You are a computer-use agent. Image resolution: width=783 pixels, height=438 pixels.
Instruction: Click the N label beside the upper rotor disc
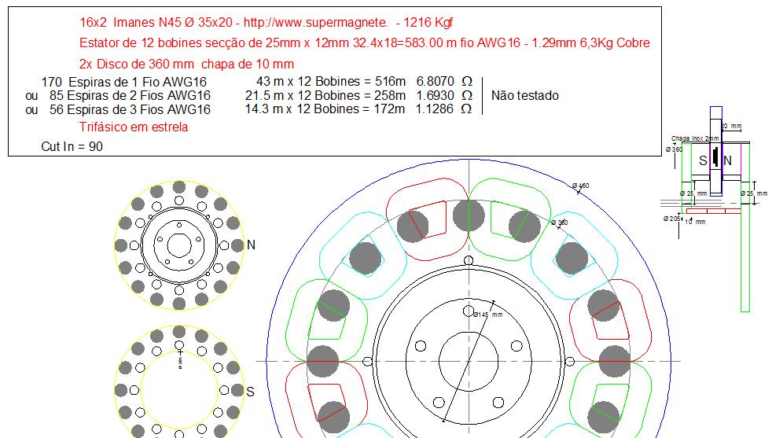coord(252,245)
